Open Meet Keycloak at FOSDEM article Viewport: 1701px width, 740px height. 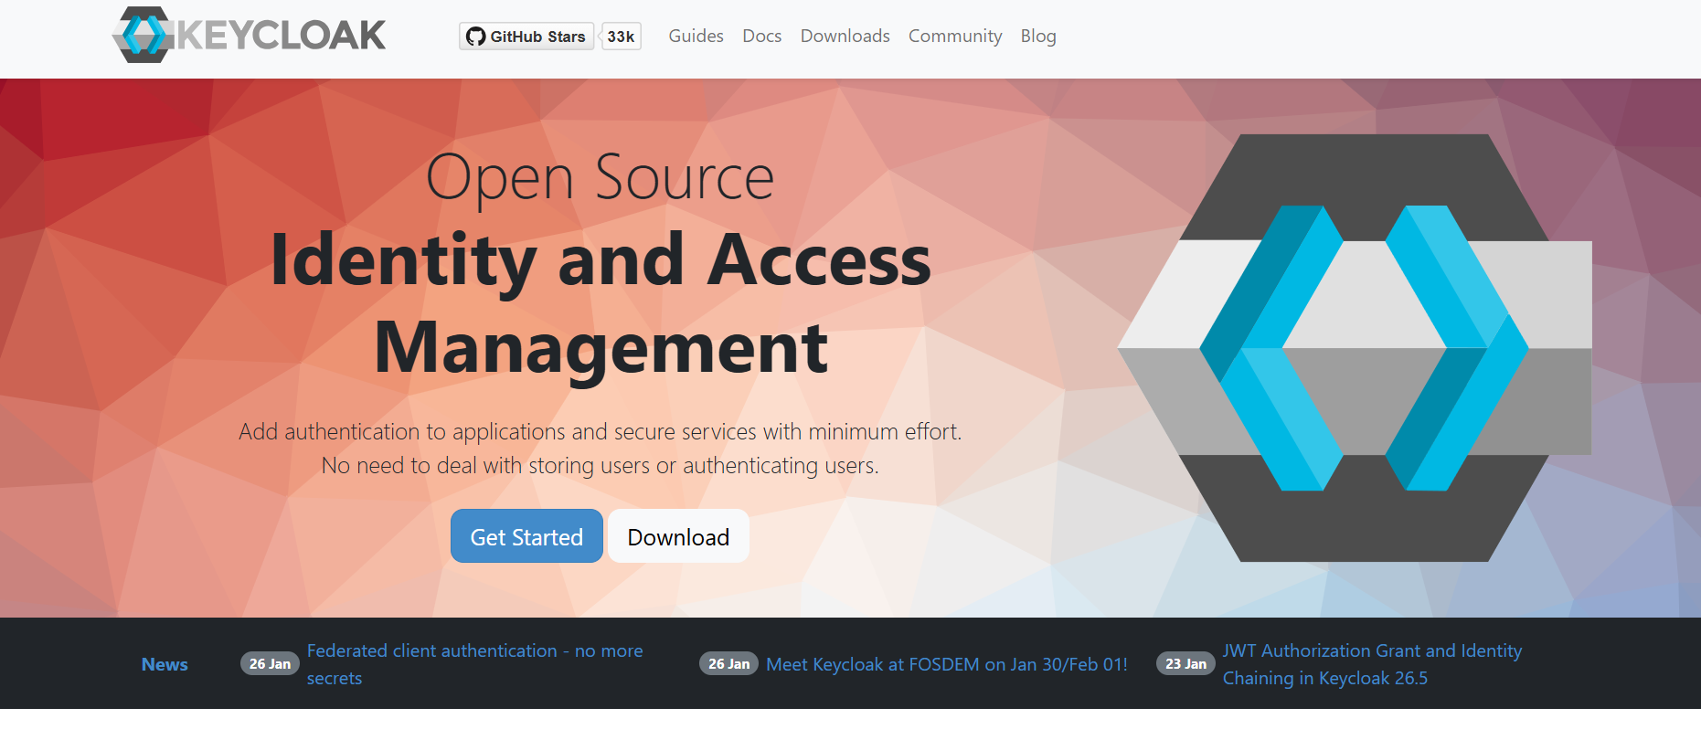[946, 664]
